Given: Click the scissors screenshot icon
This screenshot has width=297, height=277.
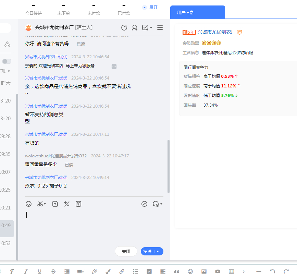Looking at the screenshot, I should coord(40,204).
